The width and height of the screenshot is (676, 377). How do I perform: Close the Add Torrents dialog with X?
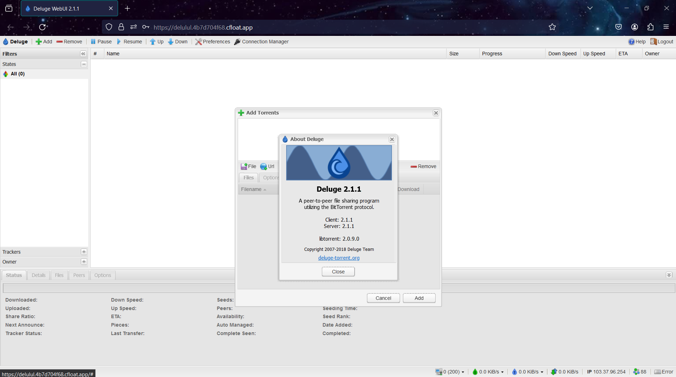pyautogui.click(x=436, y=113)
